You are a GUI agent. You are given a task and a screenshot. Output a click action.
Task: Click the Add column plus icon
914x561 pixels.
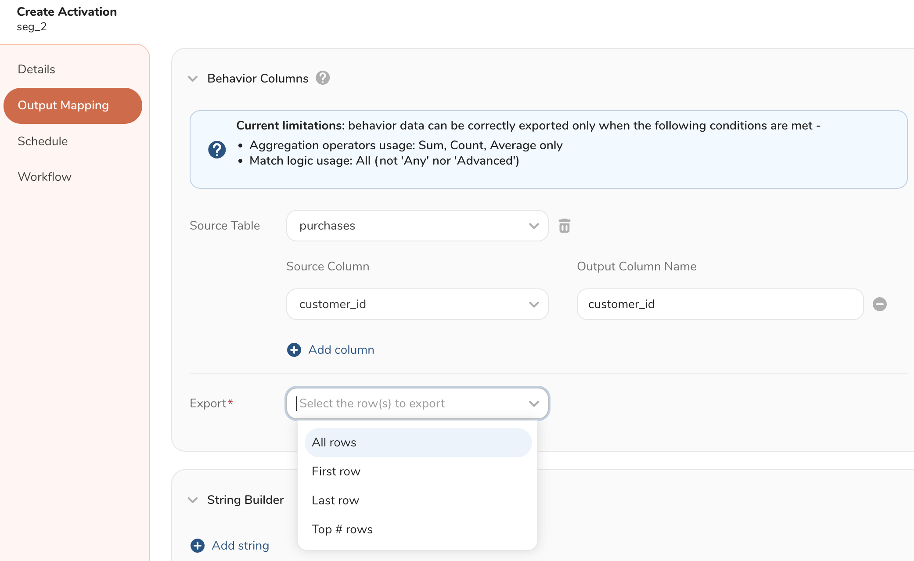pyautogui.click(x=294, y=350)
